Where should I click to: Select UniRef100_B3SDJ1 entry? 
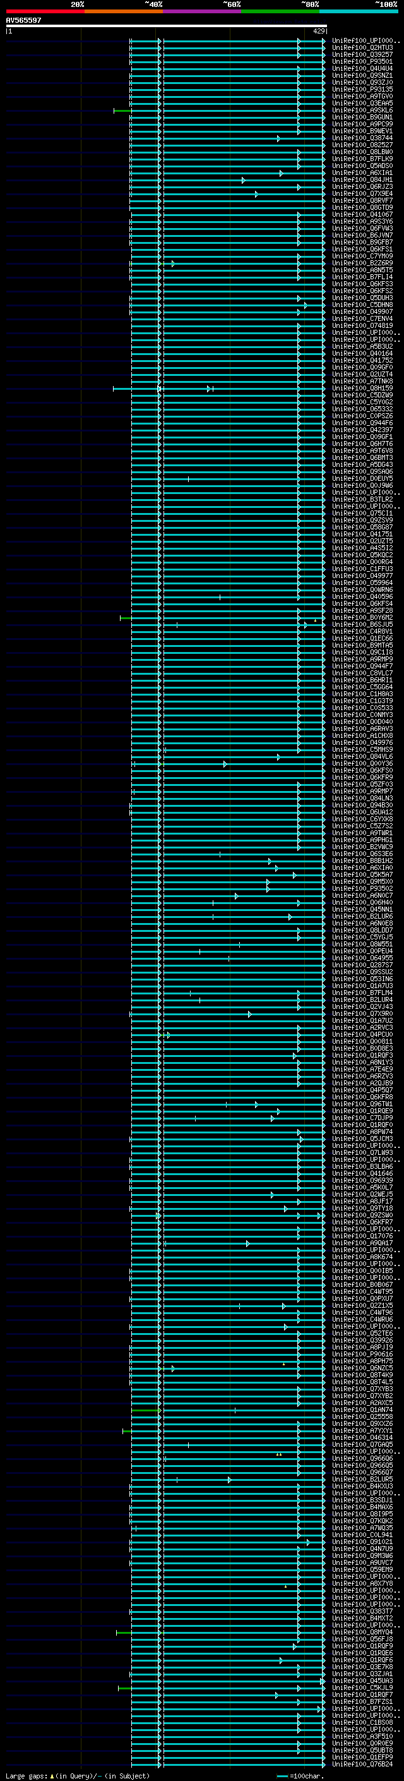(x=362, y=1500)
